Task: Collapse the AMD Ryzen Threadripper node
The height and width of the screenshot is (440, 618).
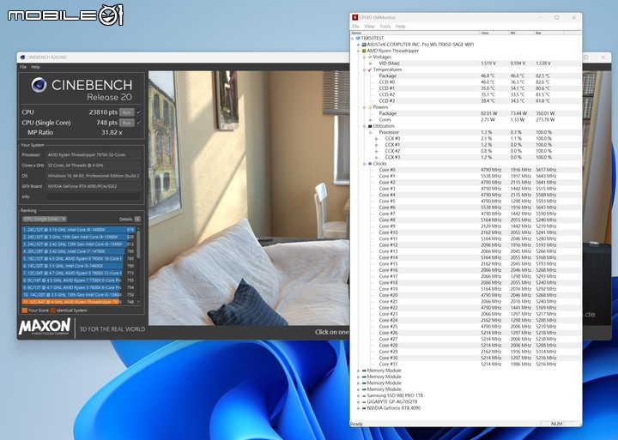Action: (358, 51)
